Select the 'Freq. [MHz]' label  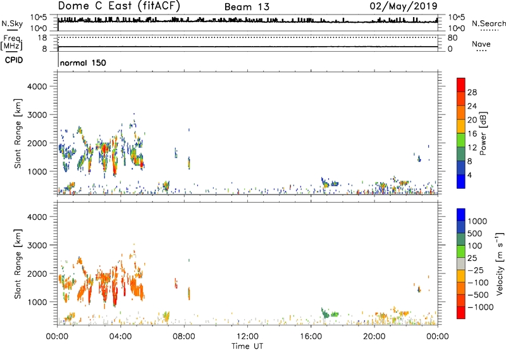point(11,42)
